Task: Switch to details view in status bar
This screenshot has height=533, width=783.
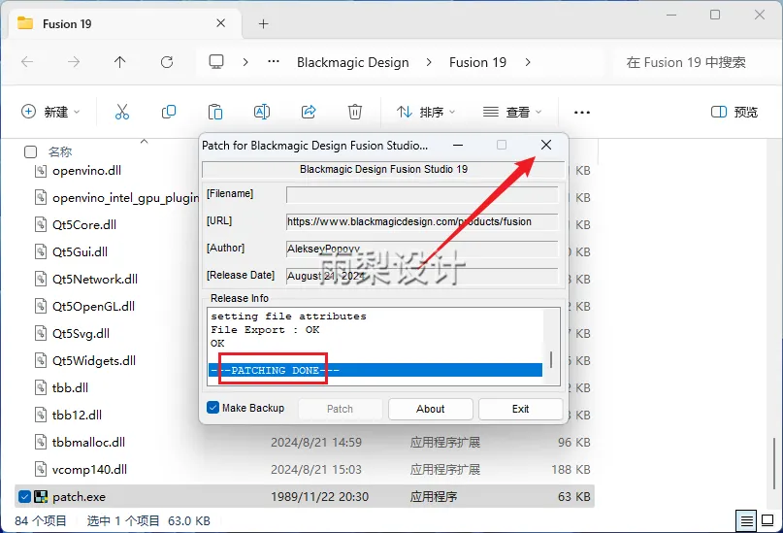Action: [746, 521]
